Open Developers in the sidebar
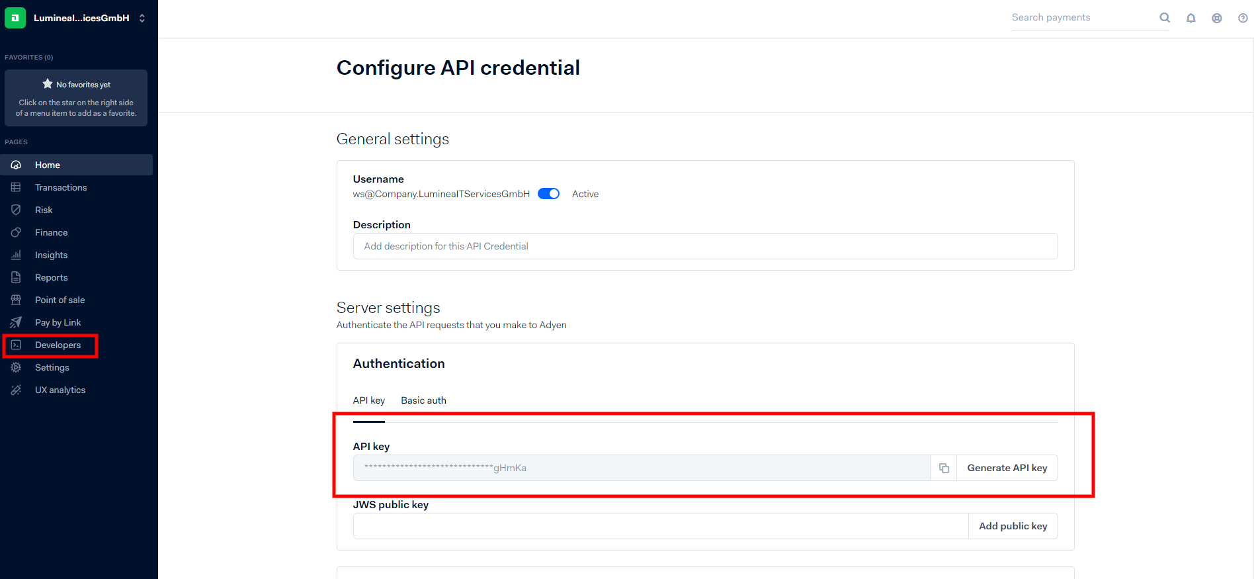 click(58, 345)
